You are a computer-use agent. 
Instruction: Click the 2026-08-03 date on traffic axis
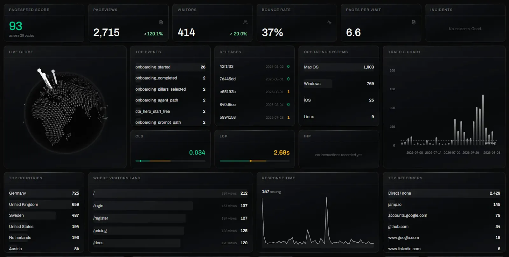click(492, 153)
